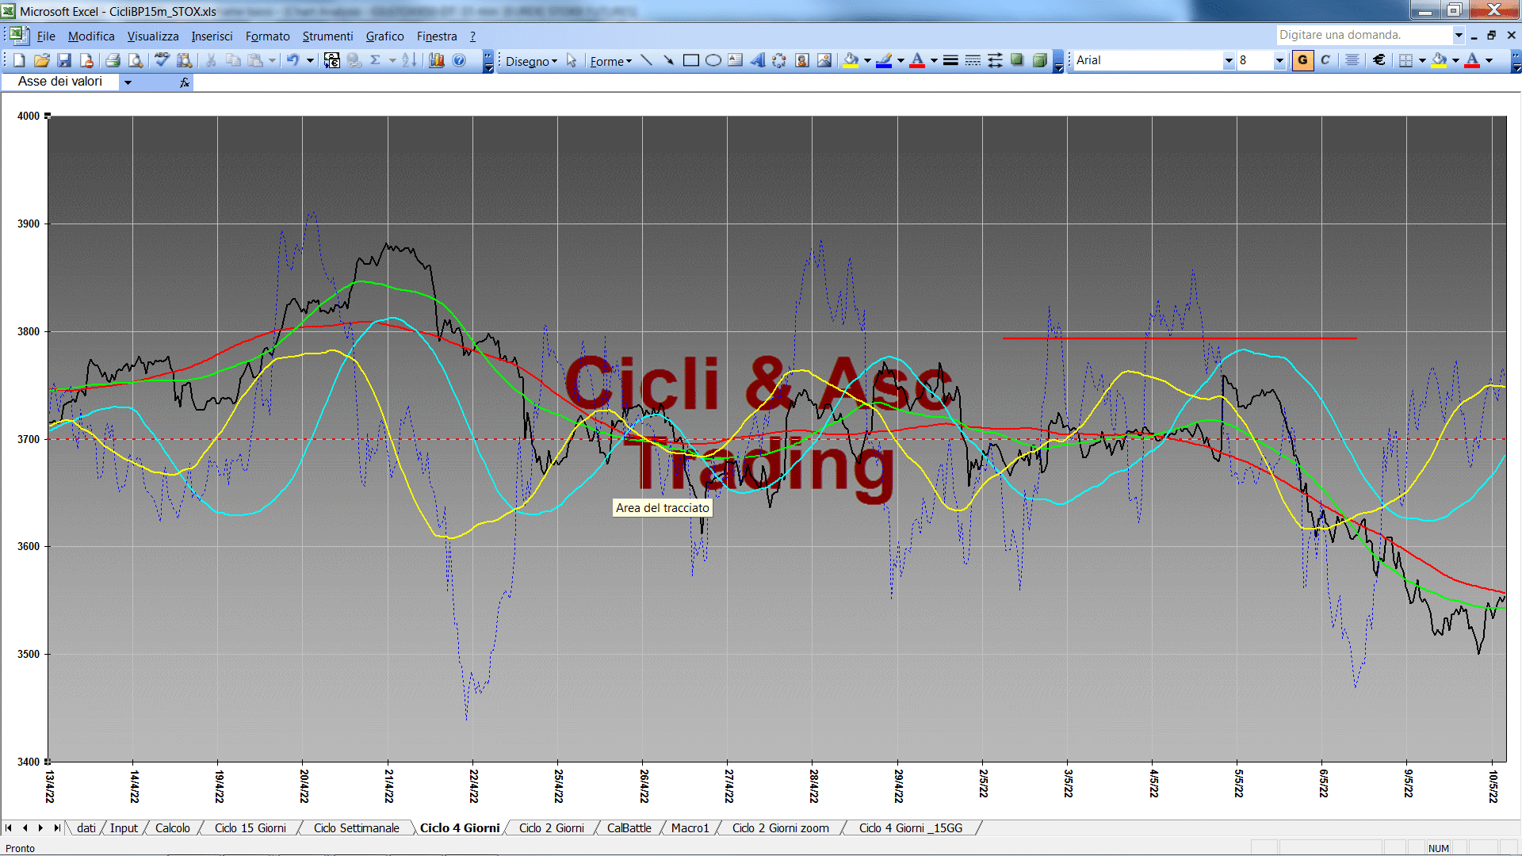Open the File menu

[46, 36]
